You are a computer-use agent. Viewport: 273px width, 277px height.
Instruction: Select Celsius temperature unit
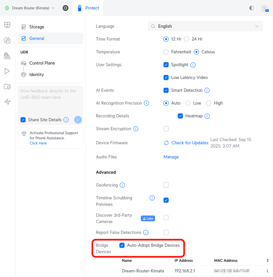pos(197,52)
